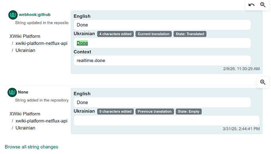Screen dimensions: 271x154
Task: Click the 'State: Translated' badge
Action: 190,34
